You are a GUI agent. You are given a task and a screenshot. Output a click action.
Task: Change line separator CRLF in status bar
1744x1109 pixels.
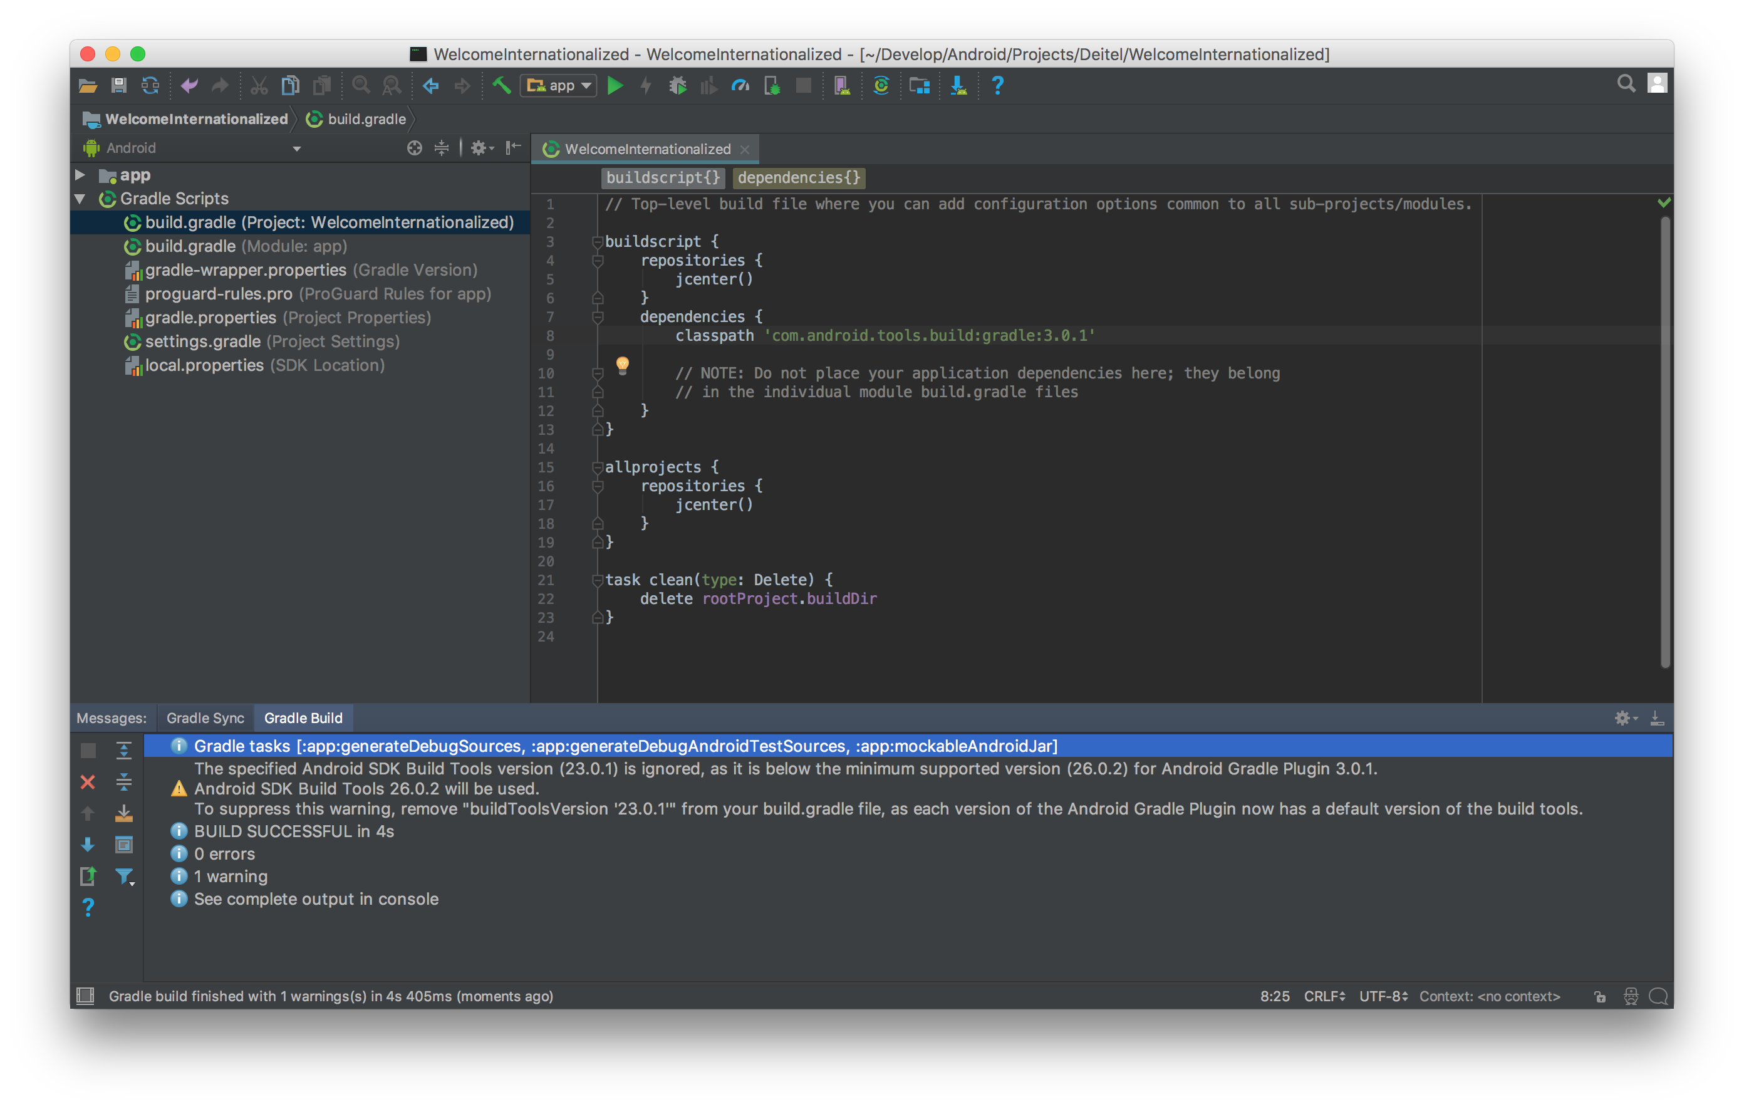point(1325,996)
